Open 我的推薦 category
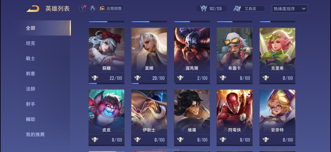The height and width of the screenshot is (152, 331). pyautogui.click(x=35, y=134)
